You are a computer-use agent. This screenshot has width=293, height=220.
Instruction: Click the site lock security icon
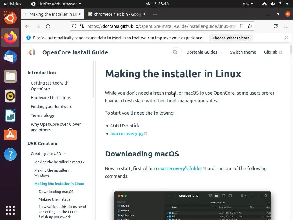(82, 26)
